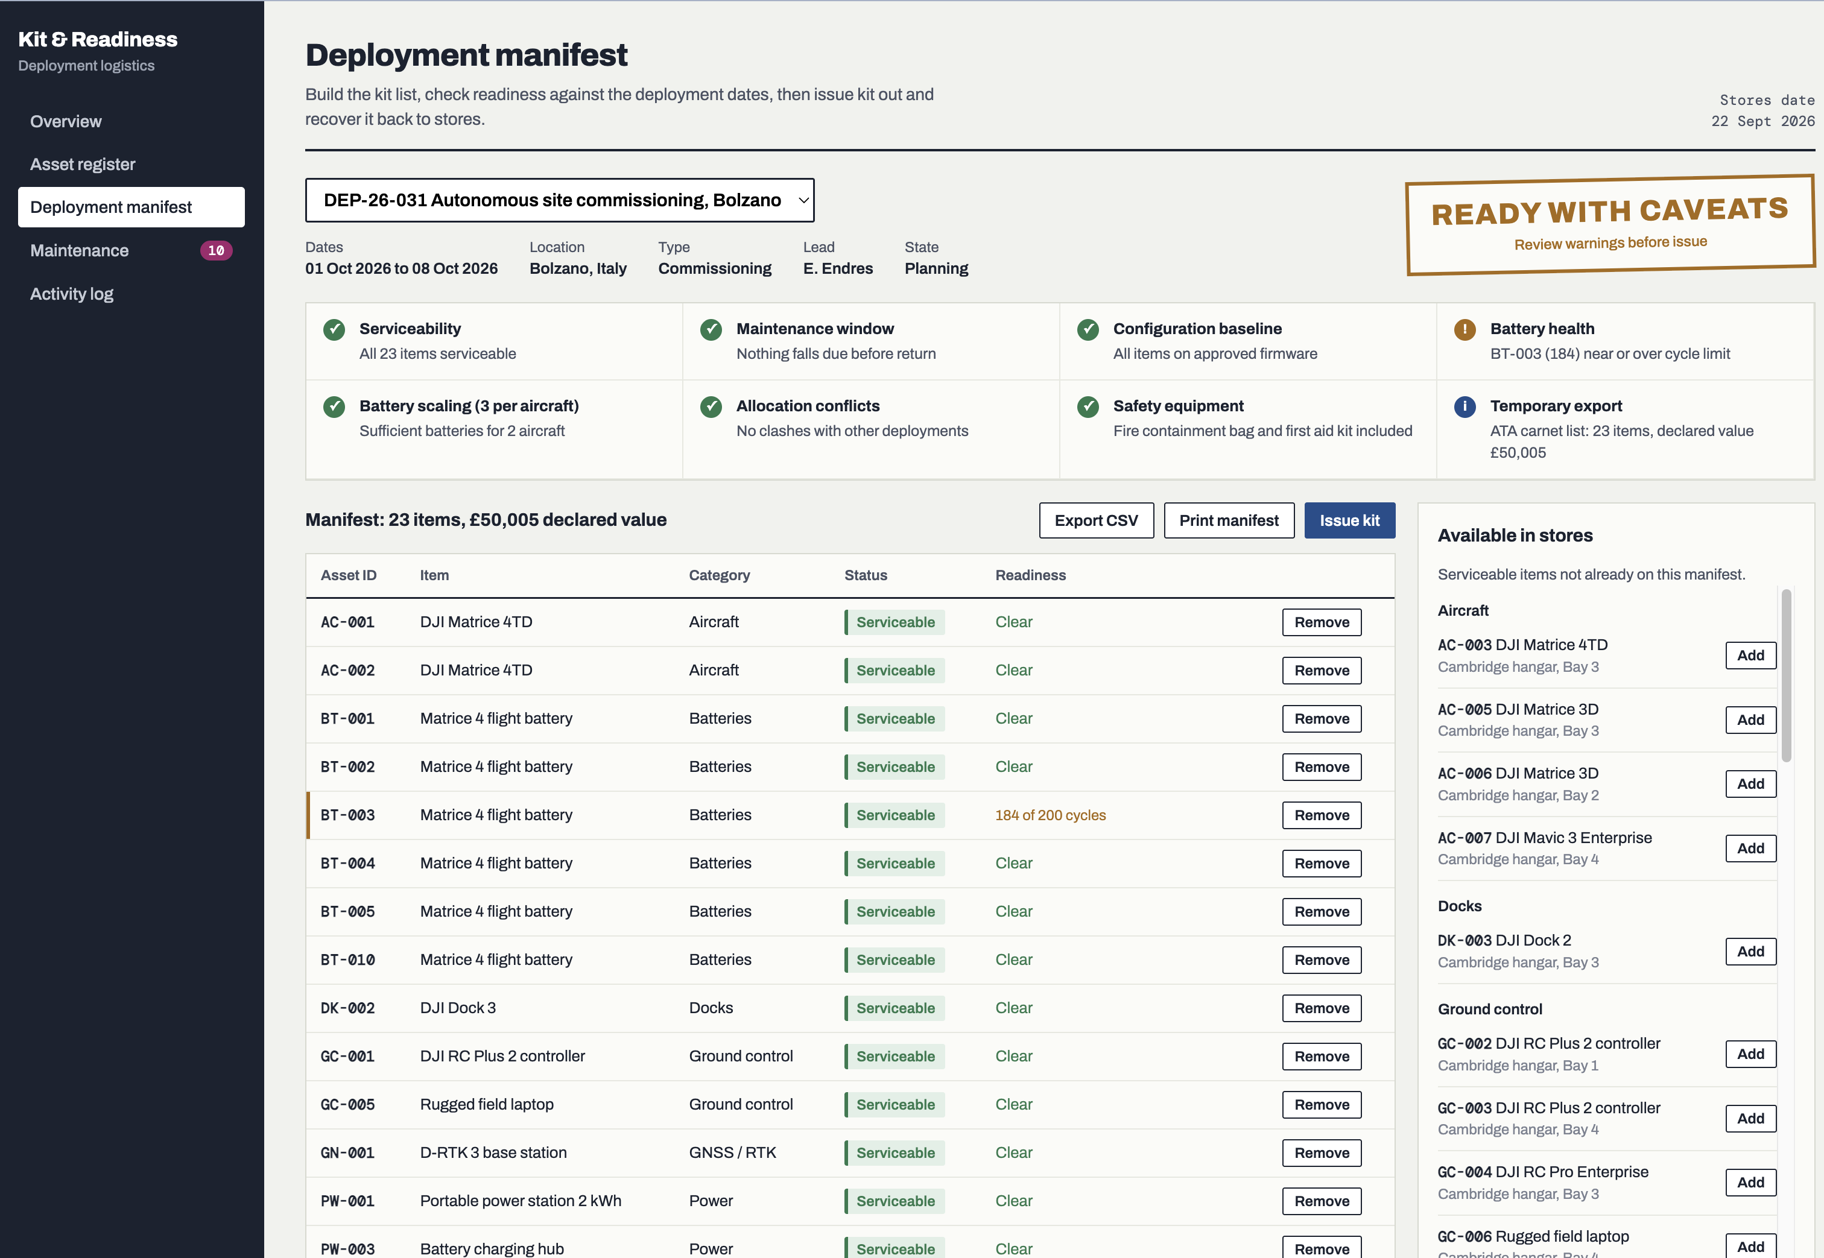Open the Maintenance section
The height and width of the screenshot is (1258, 1824).
pyautogui.click(x=131, y=251)
